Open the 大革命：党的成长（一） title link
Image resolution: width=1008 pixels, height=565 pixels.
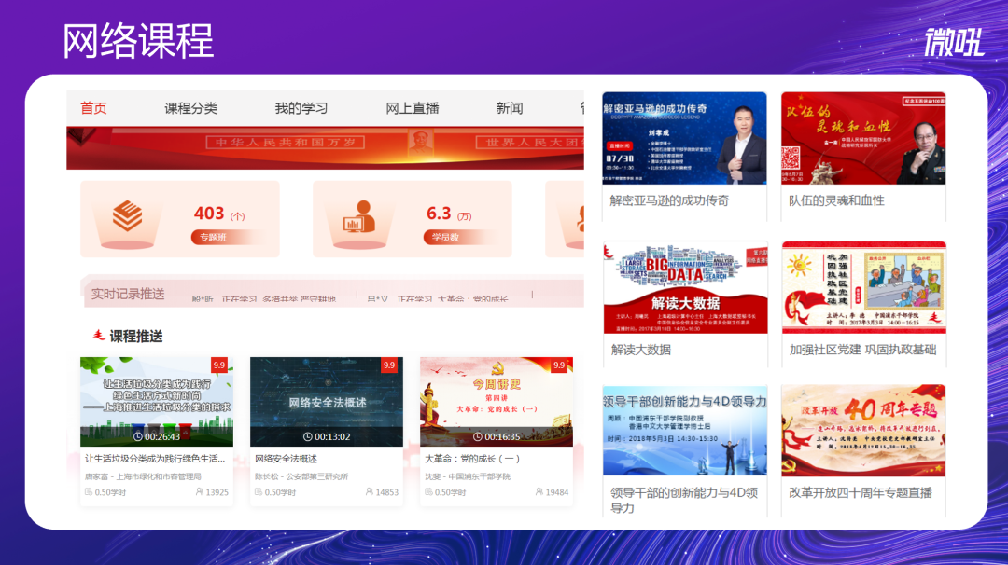[472, 459]
